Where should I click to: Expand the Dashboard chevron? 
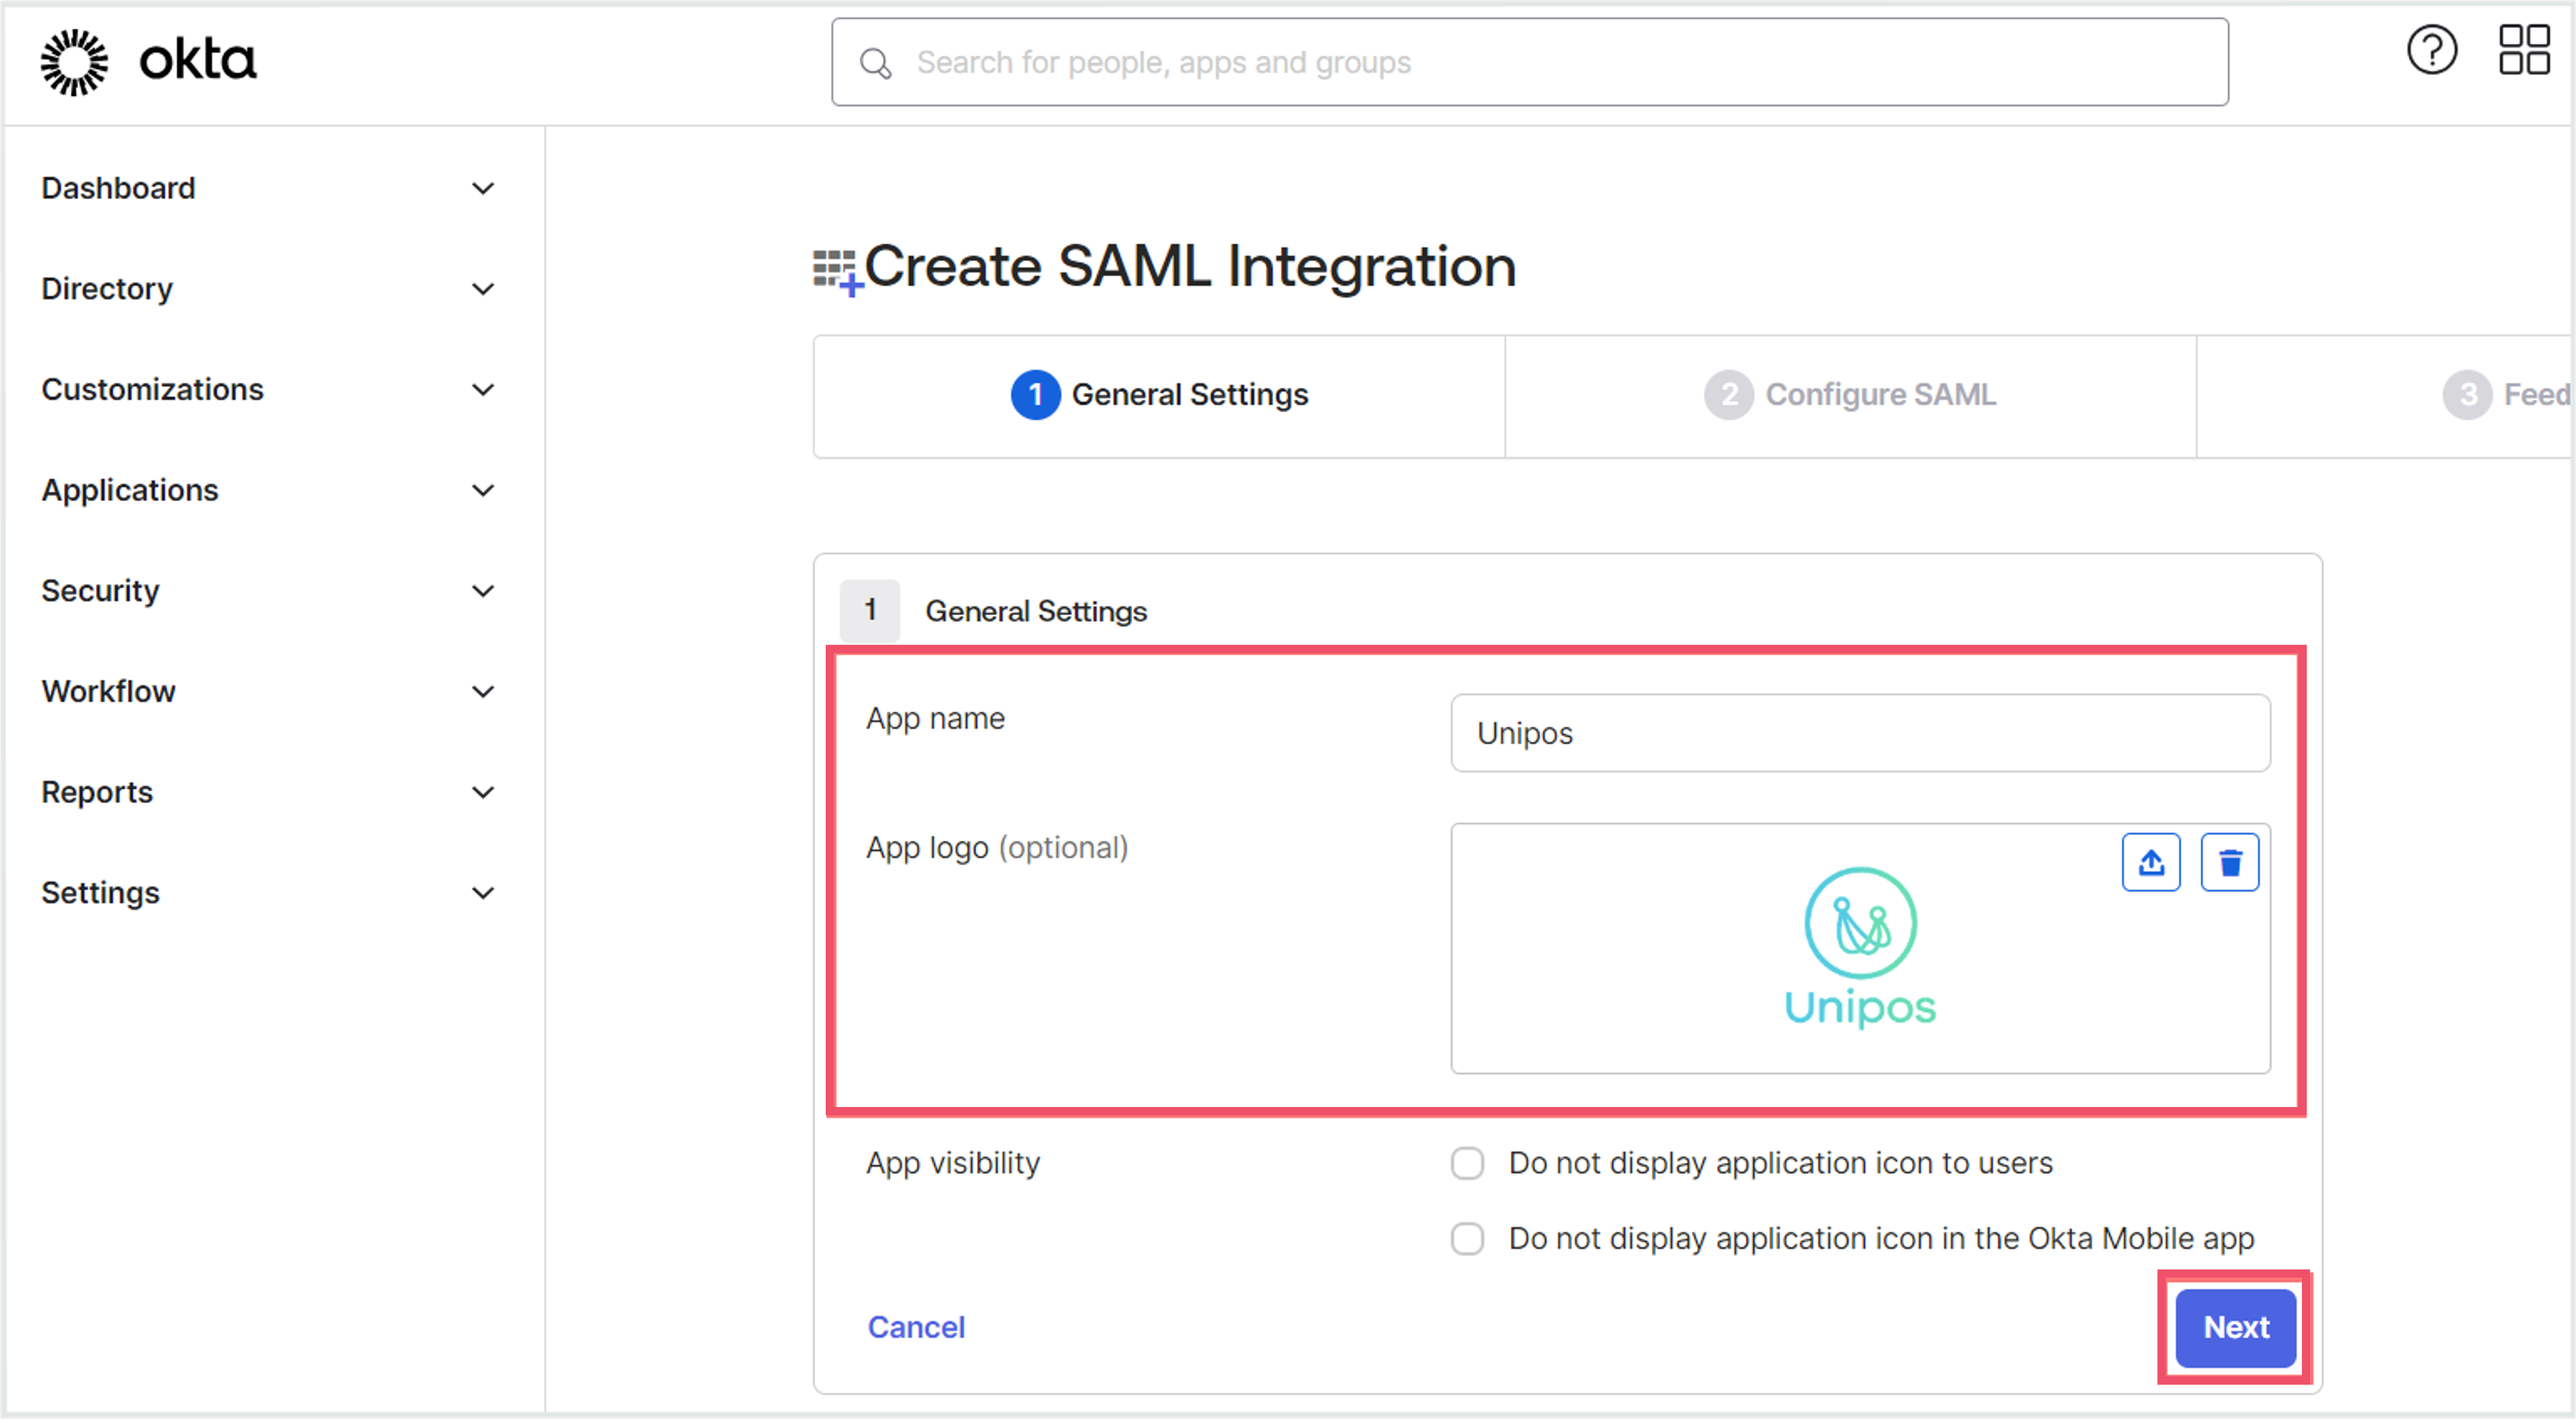pyautogui.click(x=483, y=189)
